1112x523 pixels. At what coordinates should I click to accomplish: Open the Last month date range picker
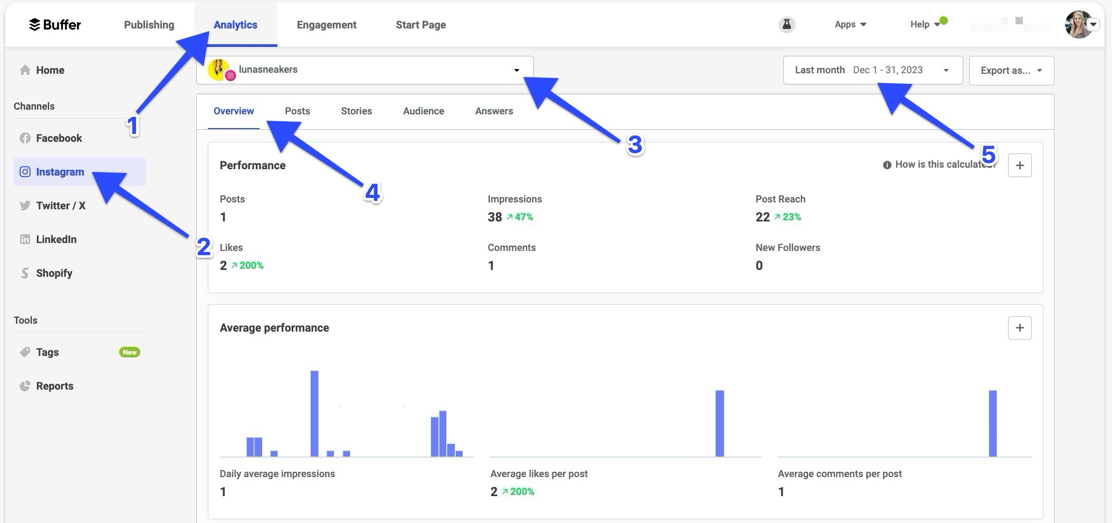pyautogui.click(x=873, y=70)
